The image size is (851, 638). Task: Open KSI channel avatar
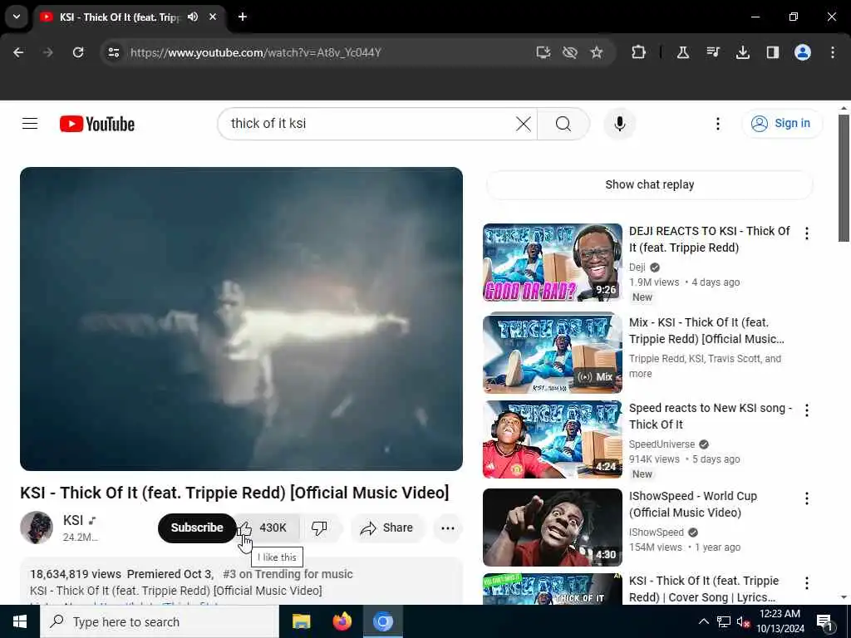[37, 528]
